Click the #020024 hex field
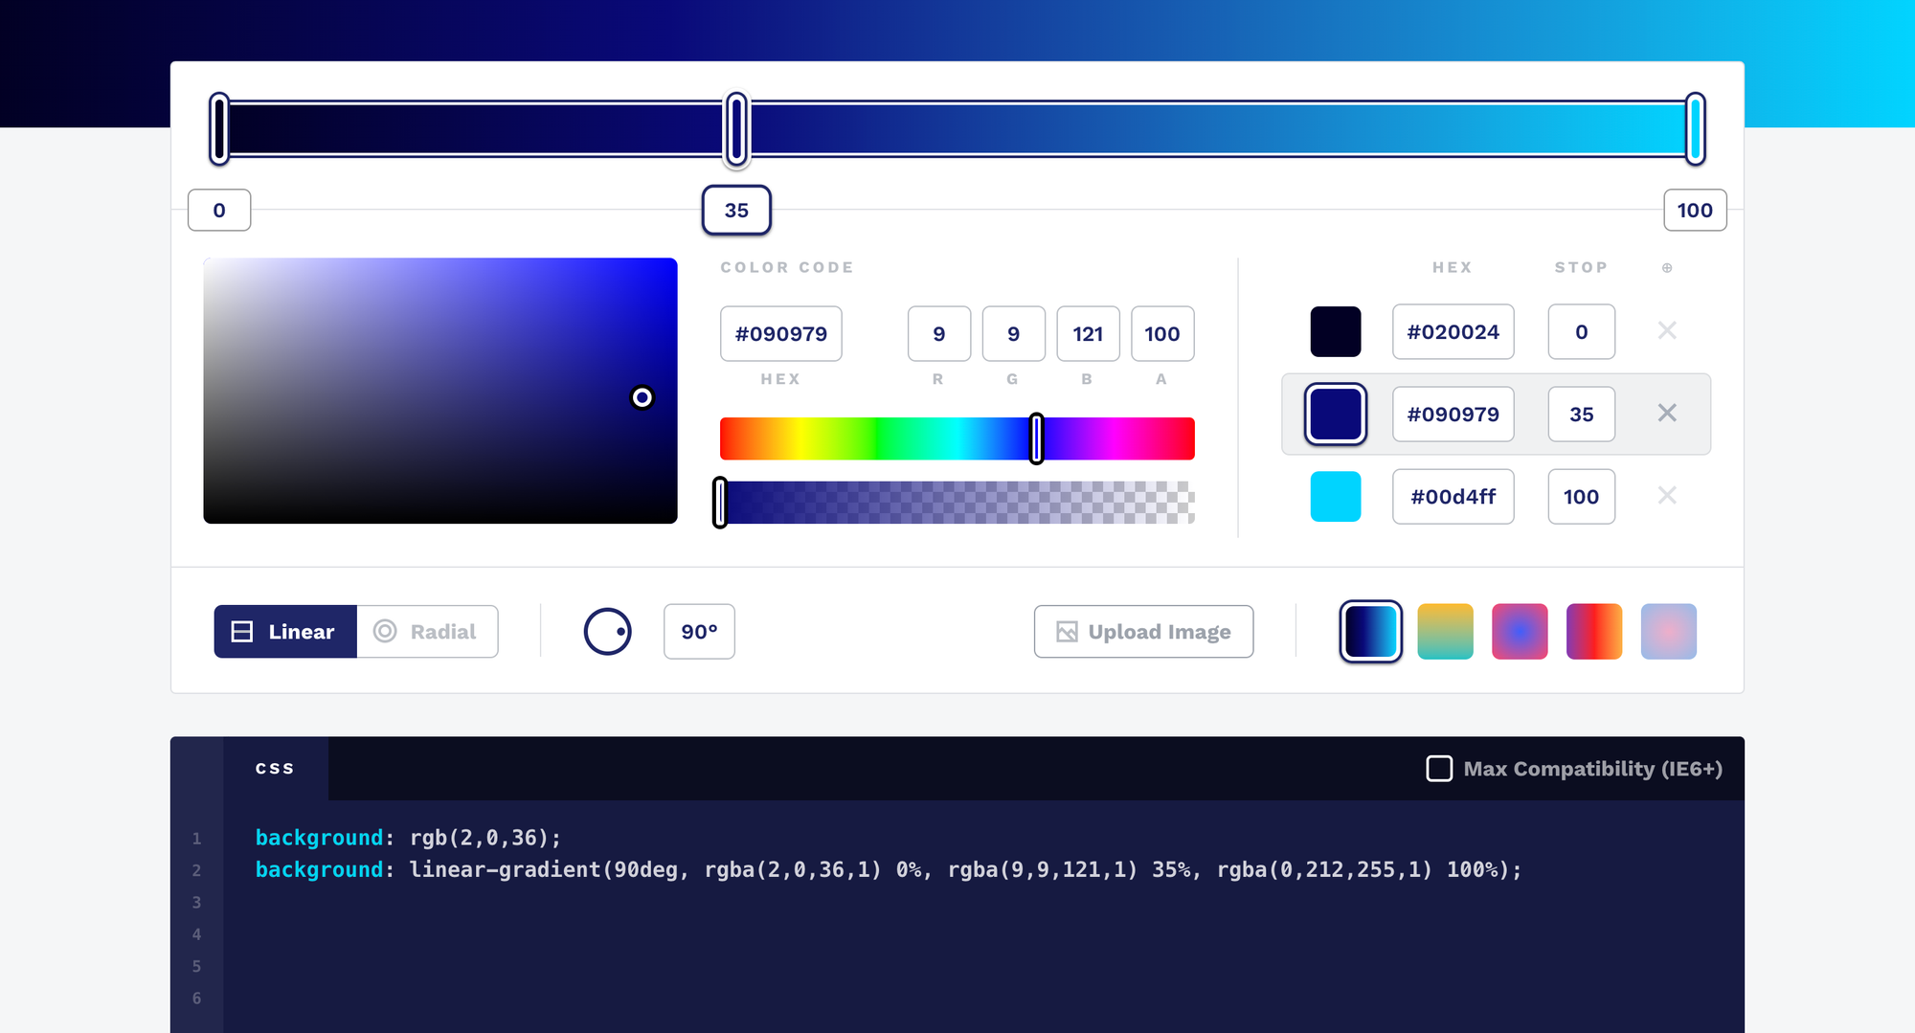Image resolution: width=1915 pixels, height=1033 pixels. 1453,332
